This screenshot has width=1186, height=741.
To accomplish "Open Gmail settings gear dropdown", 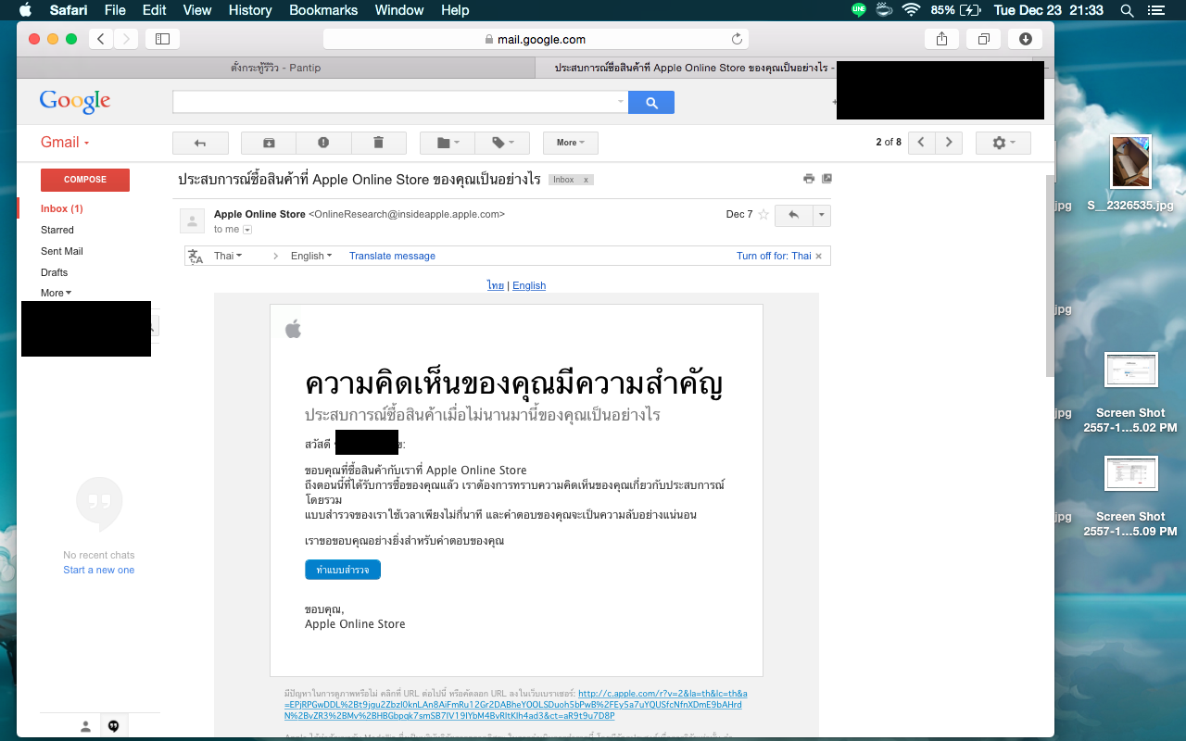I will click(x=1003, y=143).
